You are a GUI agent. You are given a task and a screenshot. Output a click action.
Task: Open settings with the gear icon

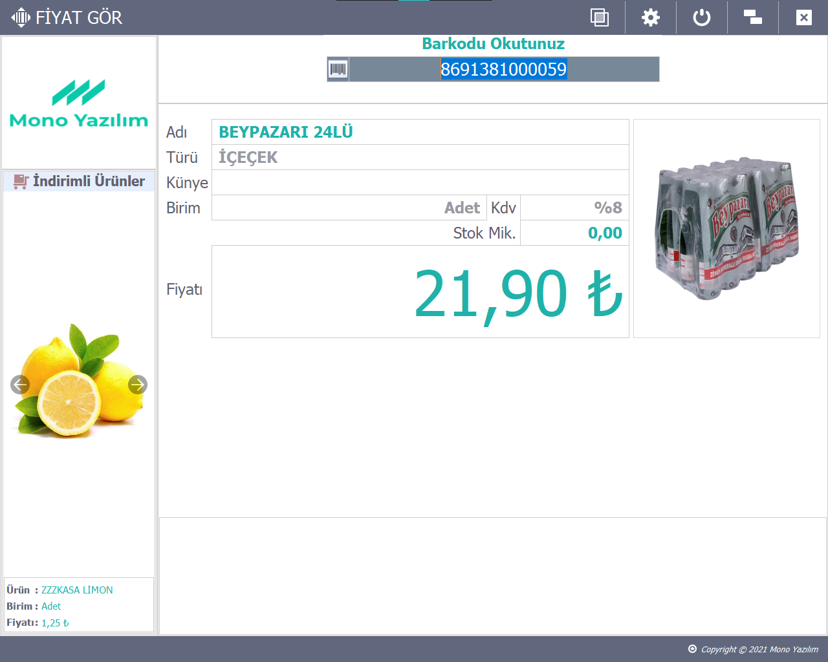click(650, 17)
